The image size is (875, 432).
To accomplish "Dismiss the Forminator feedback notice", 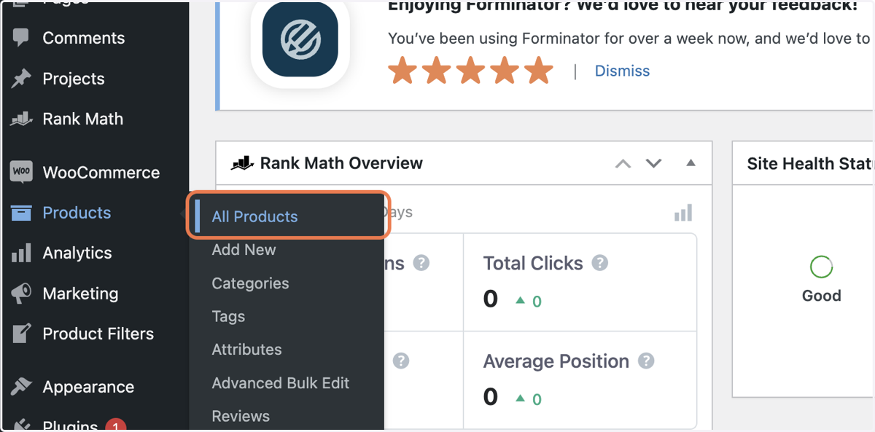I will click(x=622, y=71).
